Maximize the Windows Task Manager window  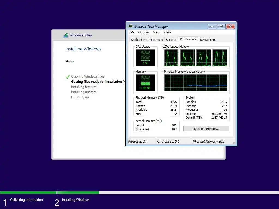[x=221, y=26]
